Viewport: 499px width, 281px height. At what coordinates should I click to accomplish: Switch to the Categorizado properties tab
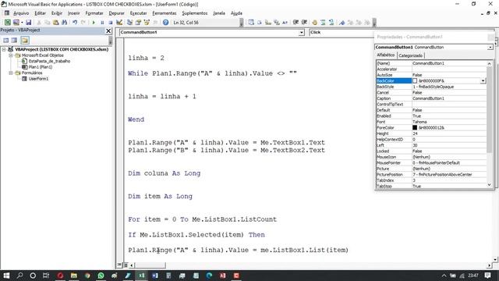(411, 55)
